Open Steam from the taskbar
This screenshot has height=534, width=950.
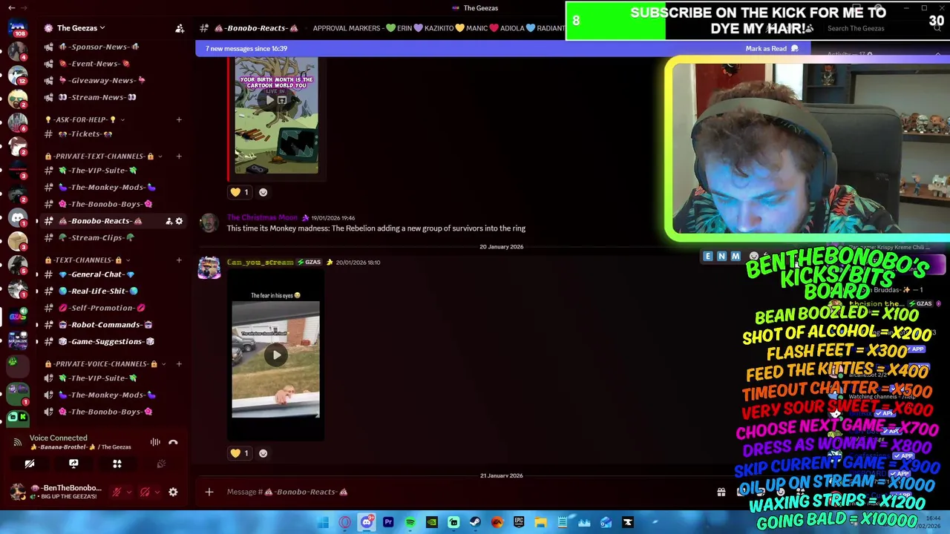475,523
